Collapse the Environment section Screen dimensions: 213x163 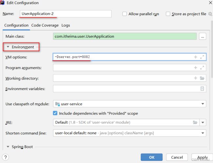click(x=8, y=47)
